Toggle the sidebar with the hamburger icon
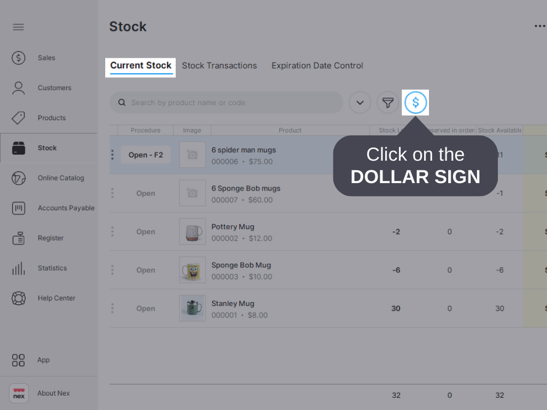 (x=18, y=27)
